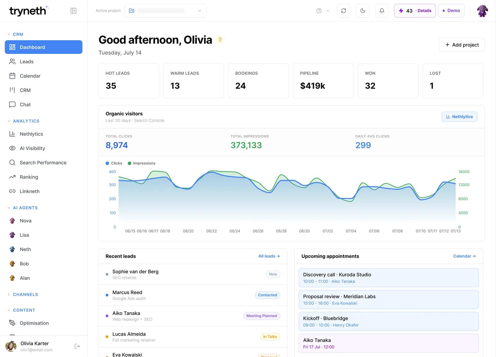Open the Bob agent avatar

pyautogui.click(x=12, y=264)
